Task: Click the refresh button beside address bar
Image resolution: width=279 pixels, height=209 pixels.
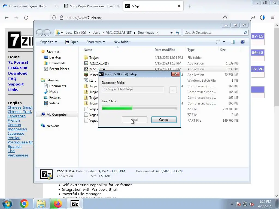Action: click(x=178, y=33)
